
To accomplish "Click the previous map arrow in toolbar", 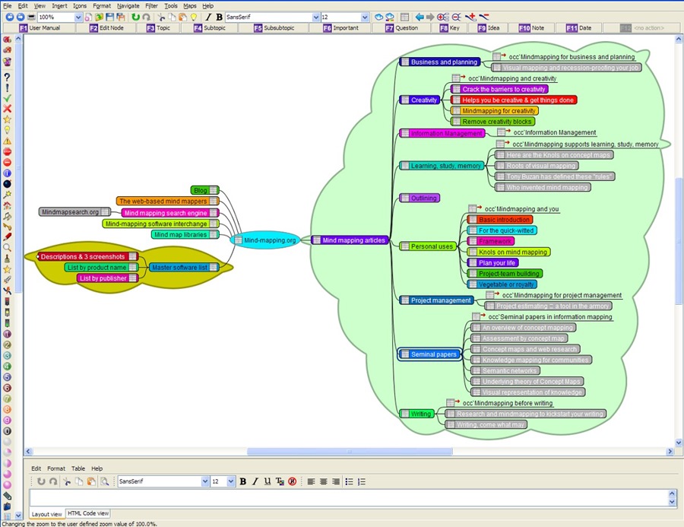I will coord(9,17).
